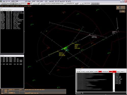This screenshot has width=127, height=95.
Task: Toggle the GEO display filter
Action: (55, 4)
